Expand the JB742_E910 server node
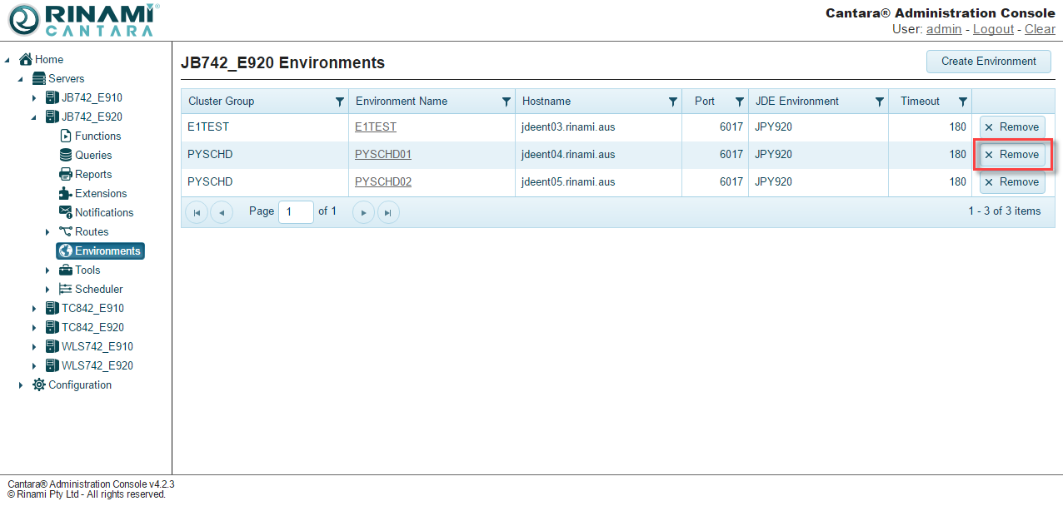Image resolution: width=1063 pixels, height=516 pixels. [34, 98]
